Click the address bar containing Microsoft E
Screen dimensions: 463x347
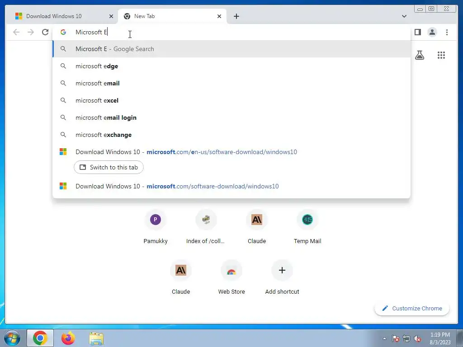point(231,32)
